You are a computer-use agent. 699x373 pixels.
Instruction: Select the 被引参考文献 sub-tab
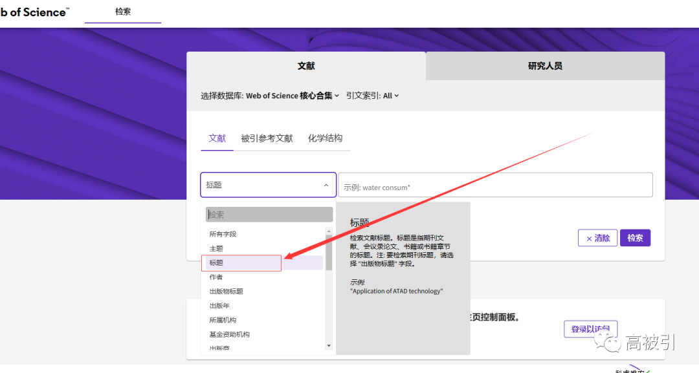pos(267,138)
